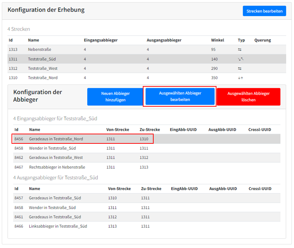
Task: Click the 'Konfiguration der Erhebung' title
Action: 46,10
